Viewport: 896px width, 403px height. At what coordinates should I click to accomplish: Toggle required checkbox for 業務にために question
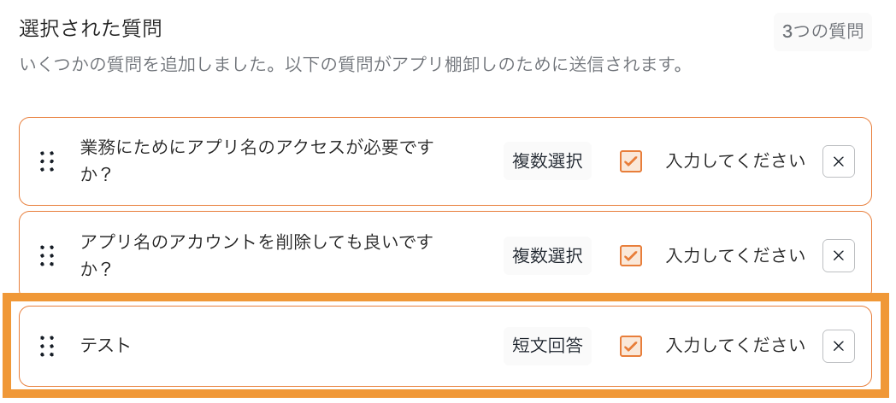click(631, 161)
